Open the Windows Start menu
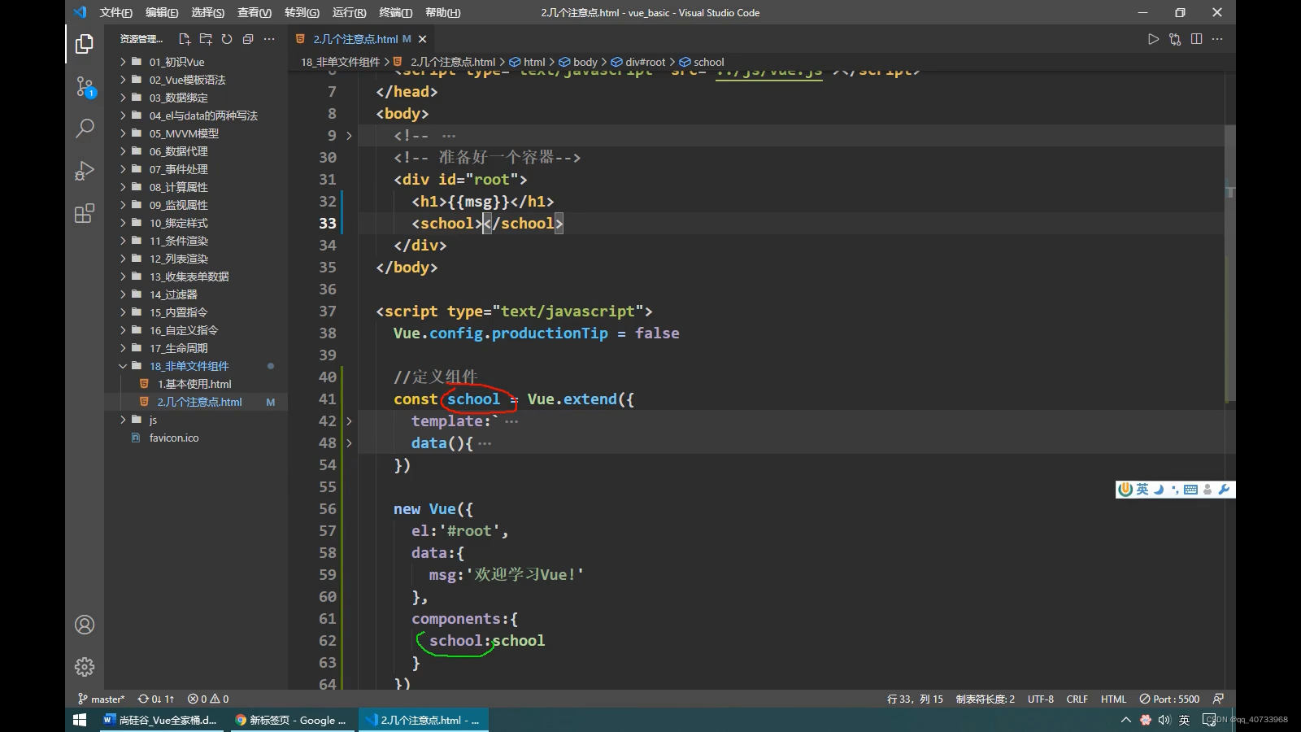 80,720
